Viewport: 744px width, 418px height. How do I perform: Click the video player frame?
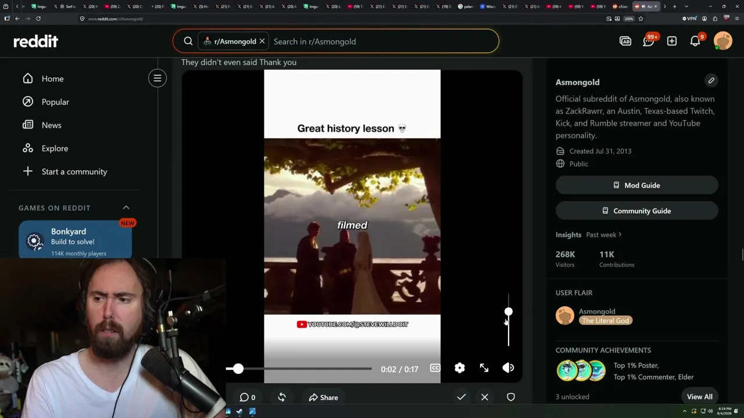click(352, 225)
